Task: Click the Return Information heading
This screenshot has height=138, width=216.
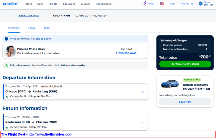Action: coord(25,108)
